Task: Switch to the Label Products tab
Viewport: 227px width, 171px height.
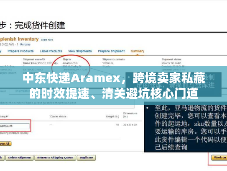Action: pyautogui.click(x=51, y=51)
